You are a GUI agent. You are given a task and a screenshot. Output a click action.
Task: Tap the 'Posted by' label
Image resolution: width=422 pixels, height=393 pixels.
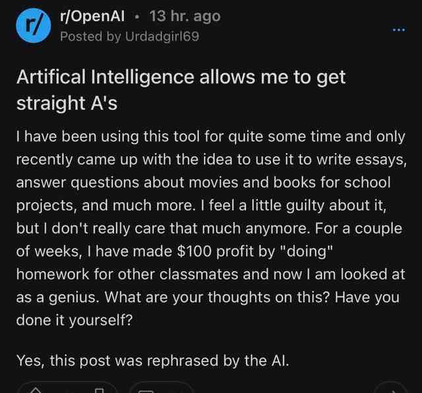(x=90, y=36)
